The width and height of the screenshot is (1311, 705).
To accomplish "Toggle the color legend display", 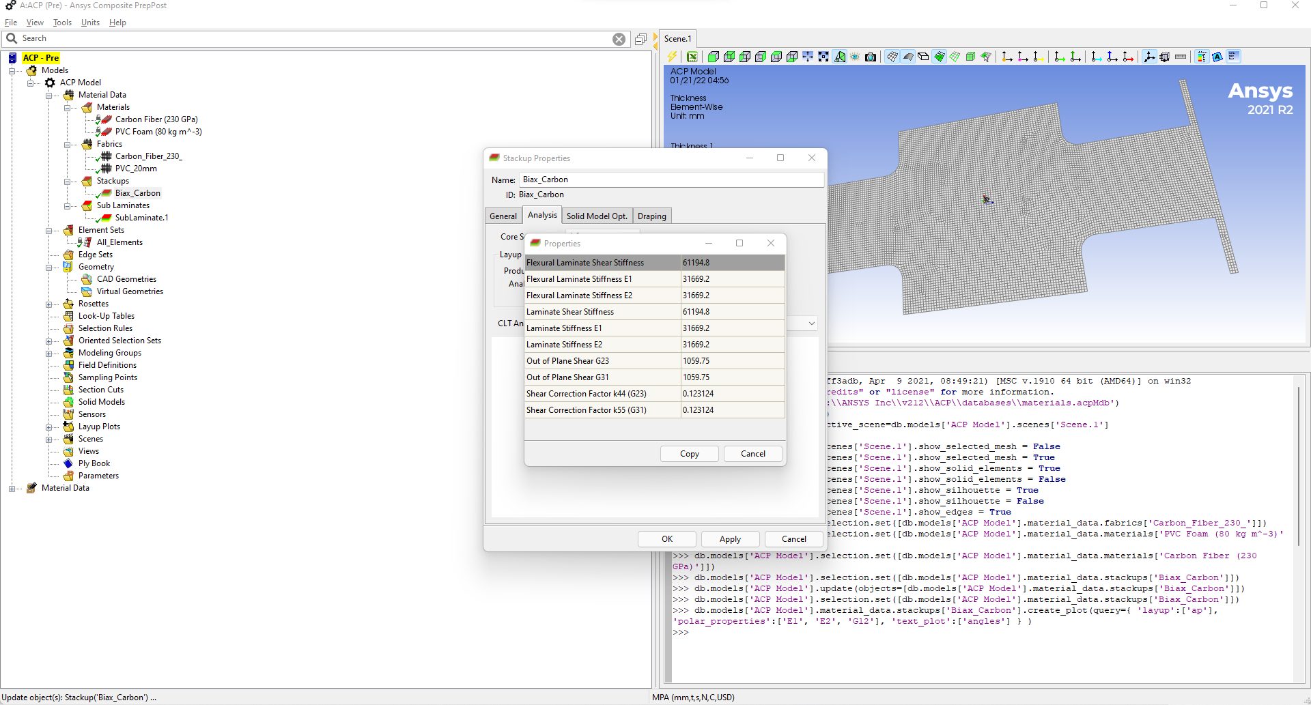I will [x=1202, y=57].
